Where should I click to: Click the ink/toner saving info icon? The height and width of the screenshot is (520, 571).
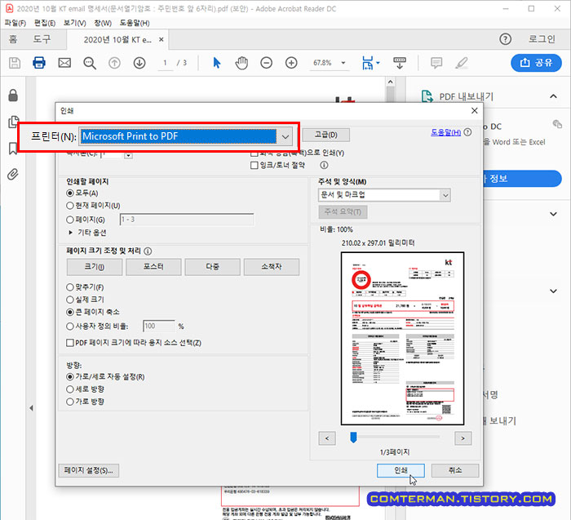324,166
